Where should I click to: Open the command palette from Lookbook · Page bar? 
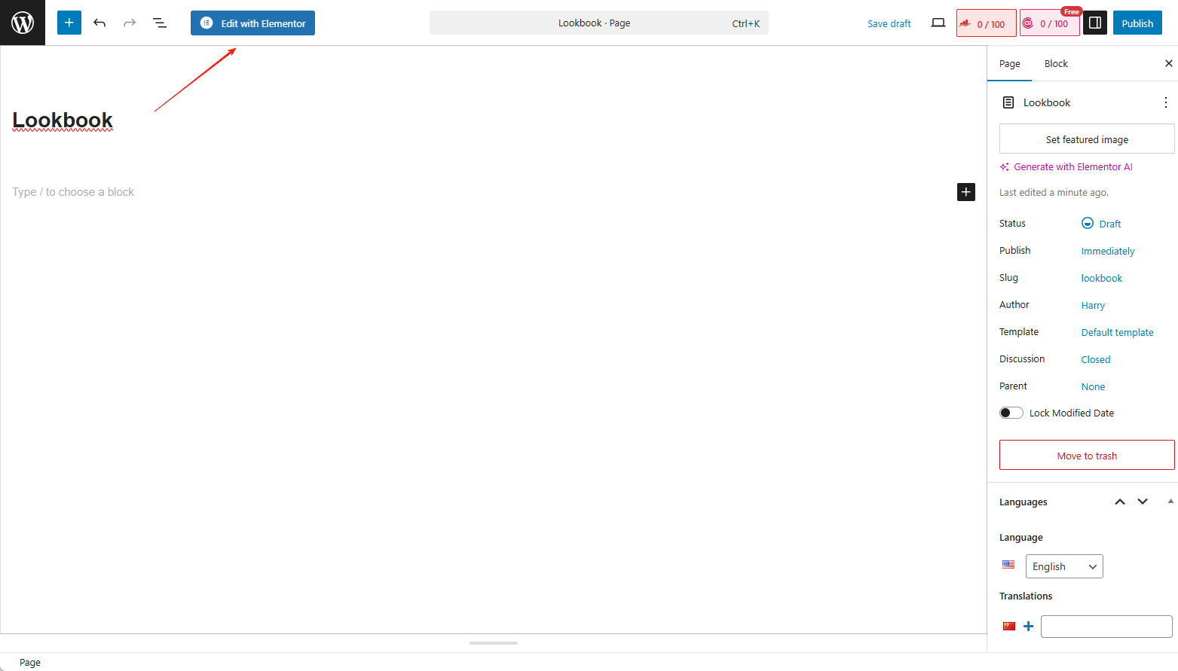599,23
